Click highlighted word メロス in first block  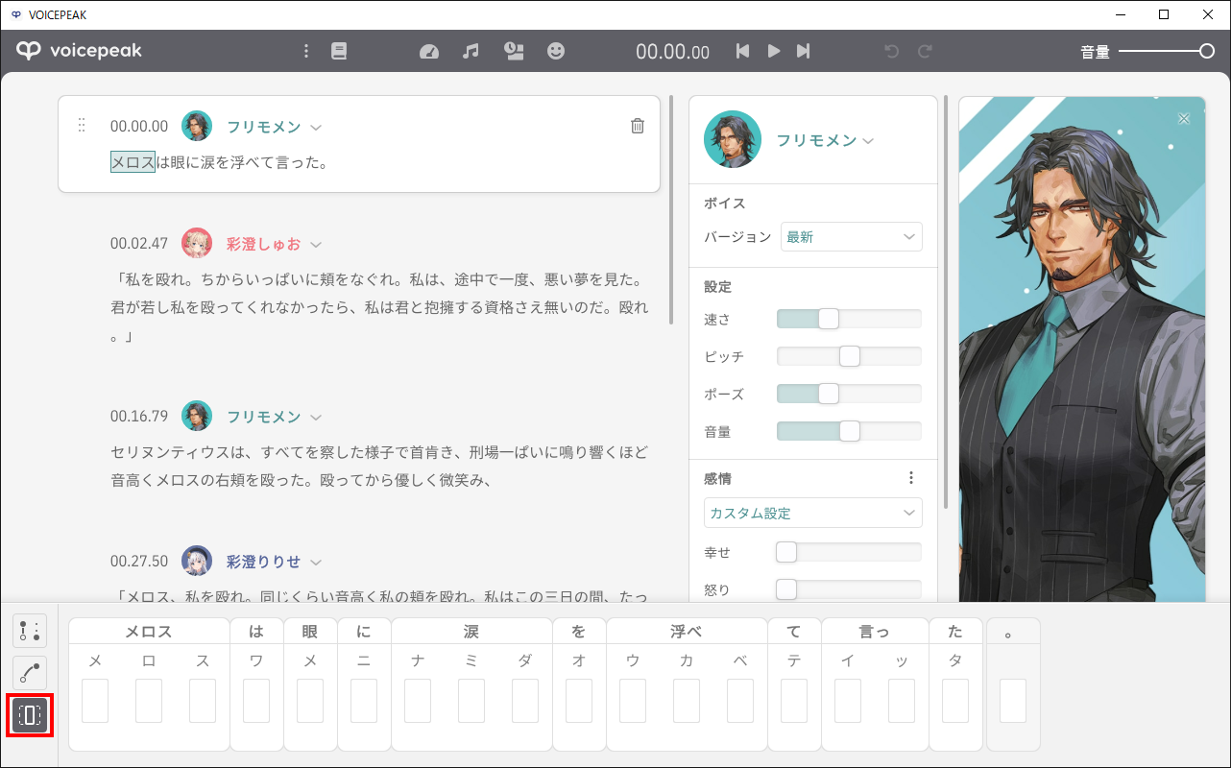[133, 162]
